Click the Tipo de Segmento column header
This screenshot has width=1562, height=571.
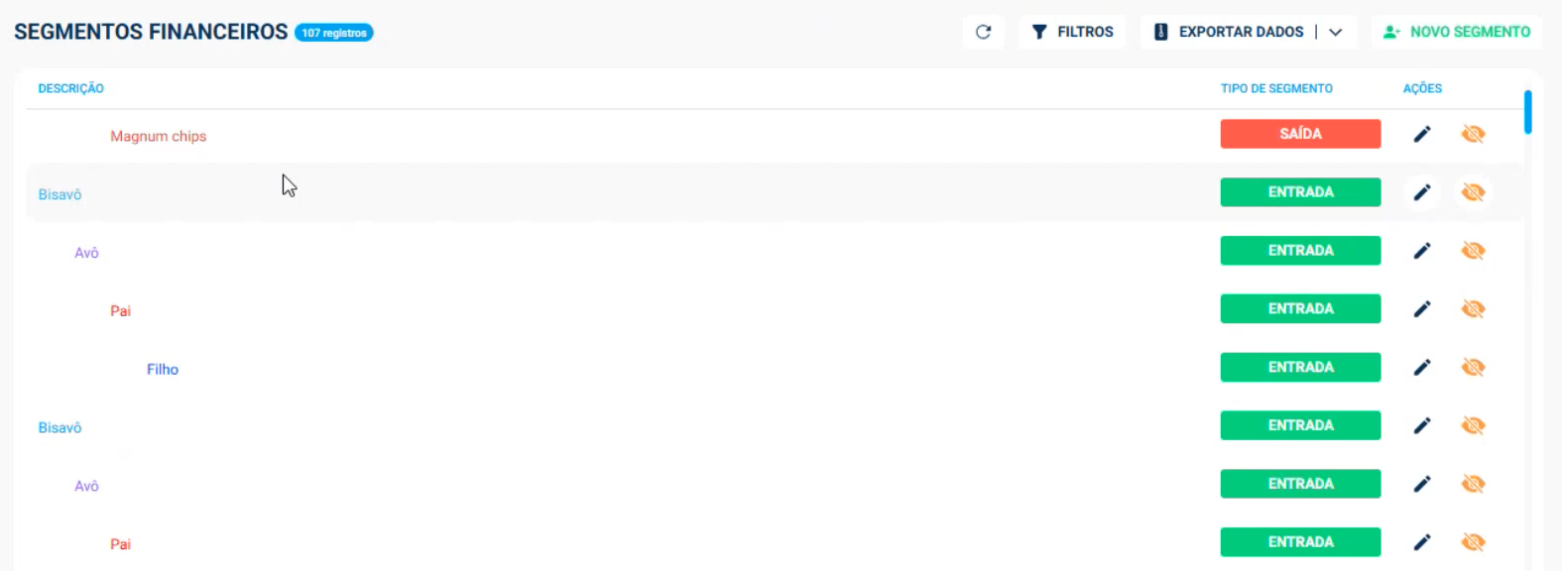tap(1276, 88)
